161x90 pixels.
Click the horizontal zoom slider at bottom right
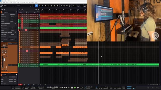coord(153,84)
